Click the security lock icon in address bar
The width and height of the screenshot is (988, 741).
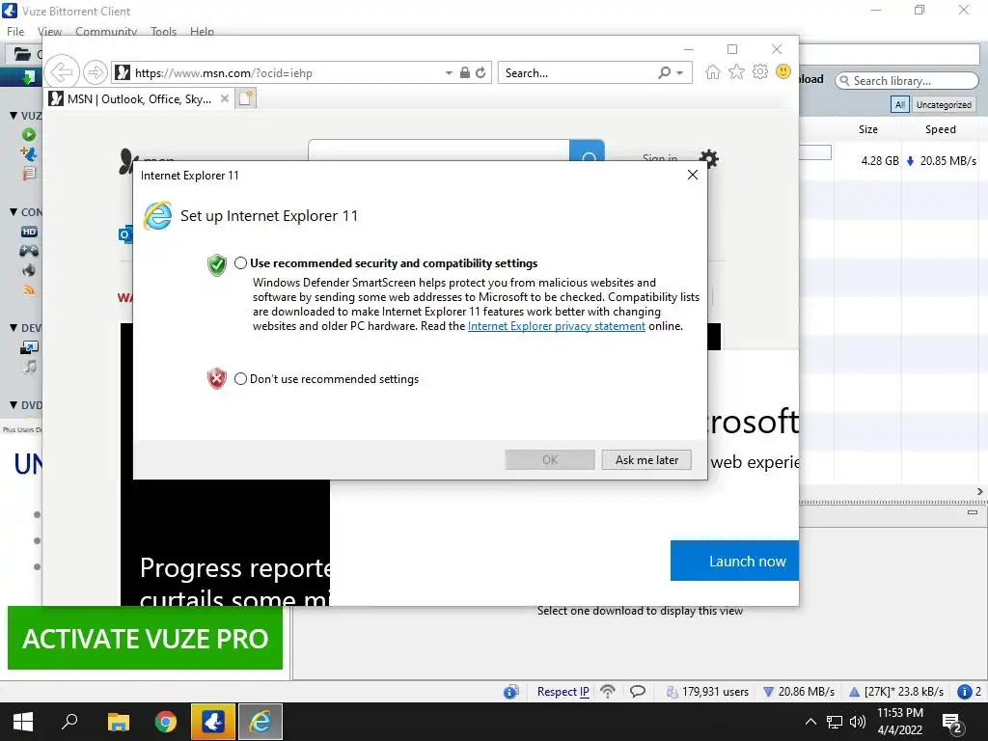(464, 72)
